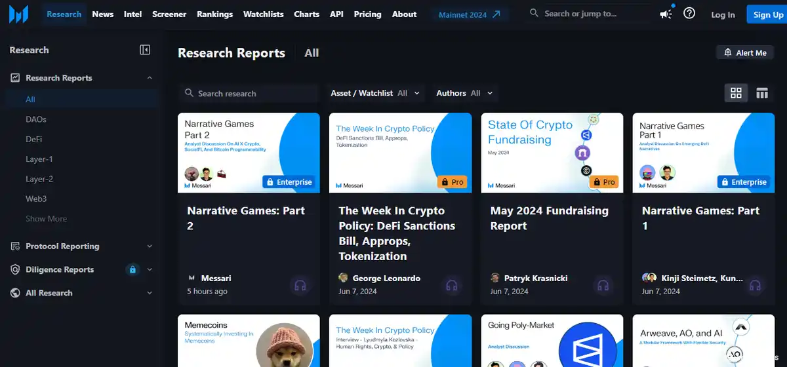
Task: Click Enterprise badge on Narrative Games Part 1
Action: coord(743,182)
